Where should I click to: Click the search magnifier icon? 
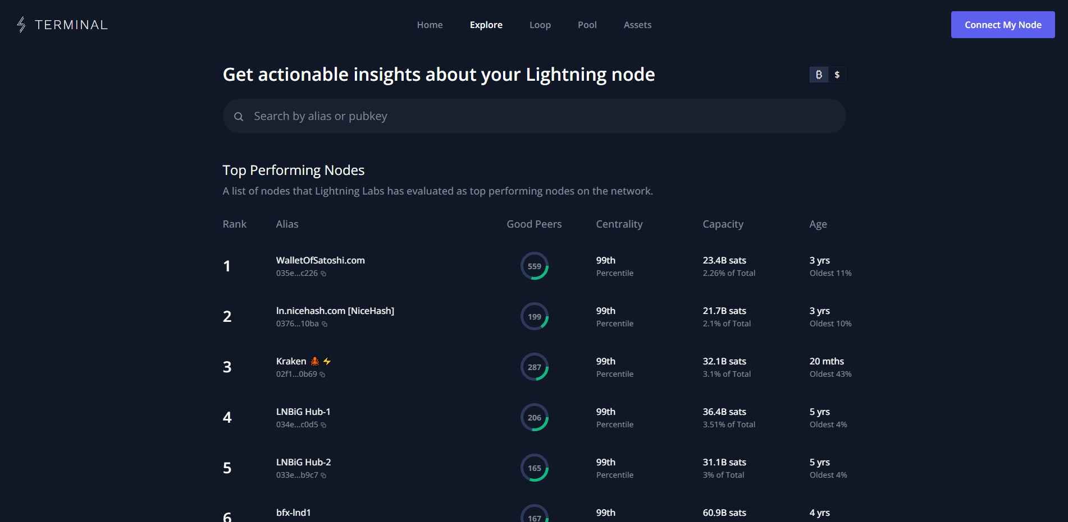point(239,117)
